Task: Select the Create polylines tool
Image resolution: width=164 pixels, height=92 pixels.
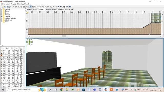Action: [40, 7]
